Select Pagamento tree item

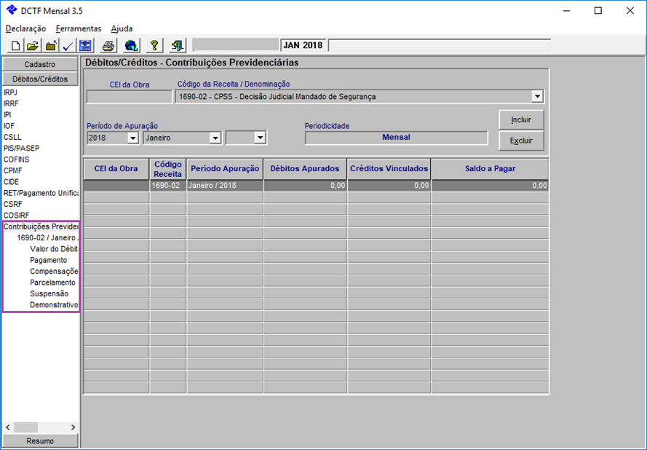[48, 260]
